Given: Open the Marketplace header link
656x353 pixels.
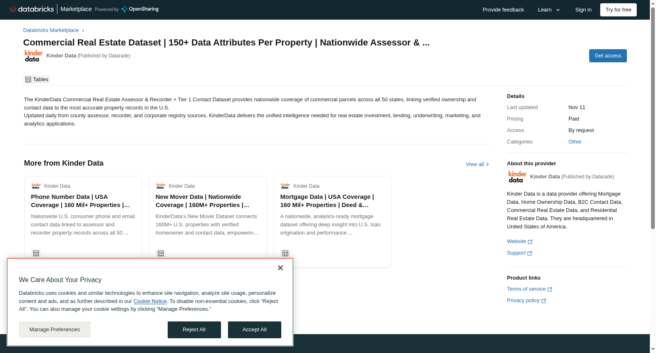Looking at the screenshot, I should [76, 9].
